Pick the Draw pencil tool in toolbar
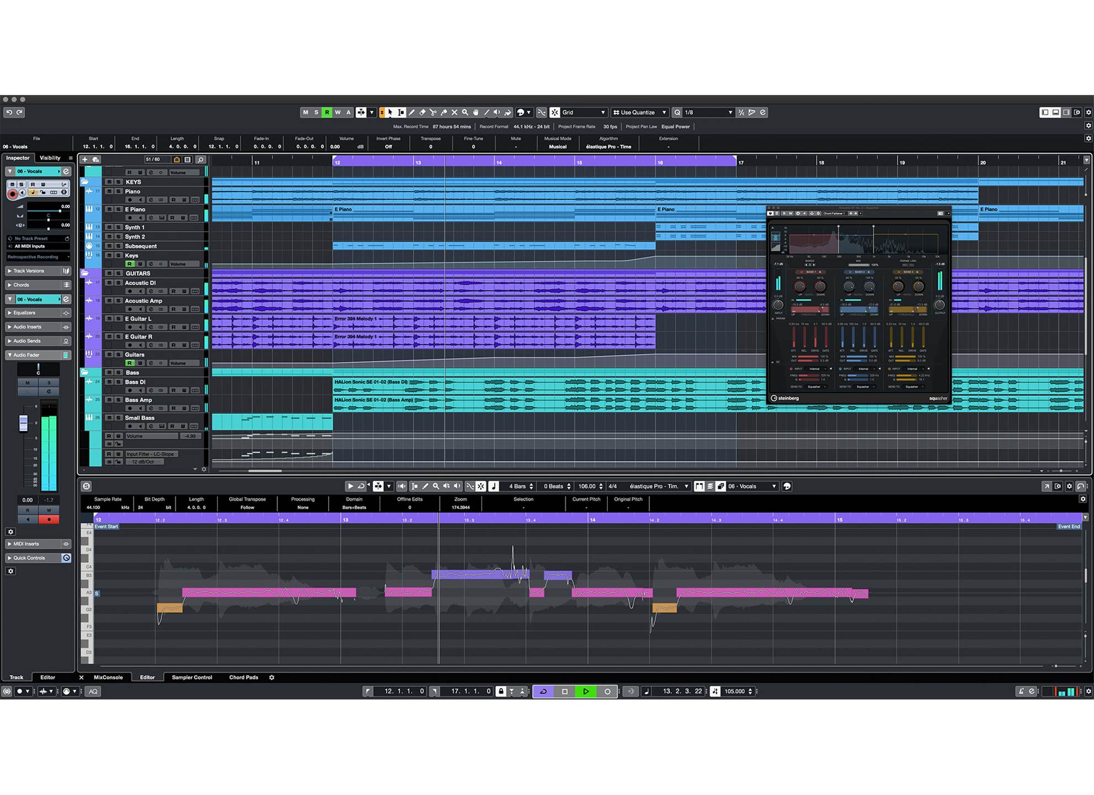 412,112
